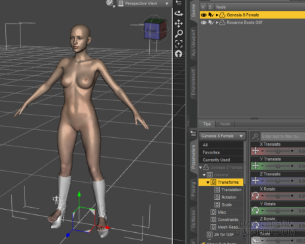Click the Z Translate move icon
This screenshot has width=305, height=244.
(x=255, y=181)
